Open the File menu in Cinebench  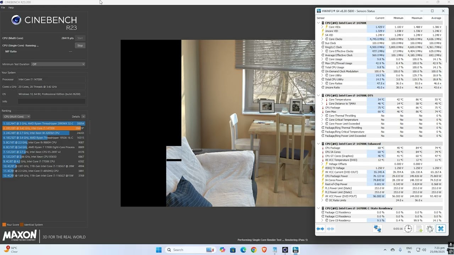tap(3, 7)
